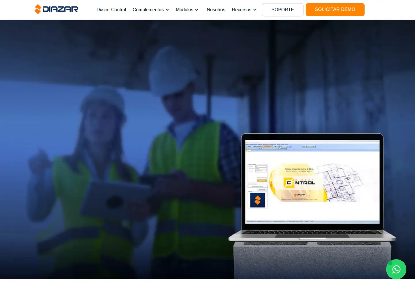415x288 pixels.
Task: Click the Diazar logo in the header
Action: point(56,9)
